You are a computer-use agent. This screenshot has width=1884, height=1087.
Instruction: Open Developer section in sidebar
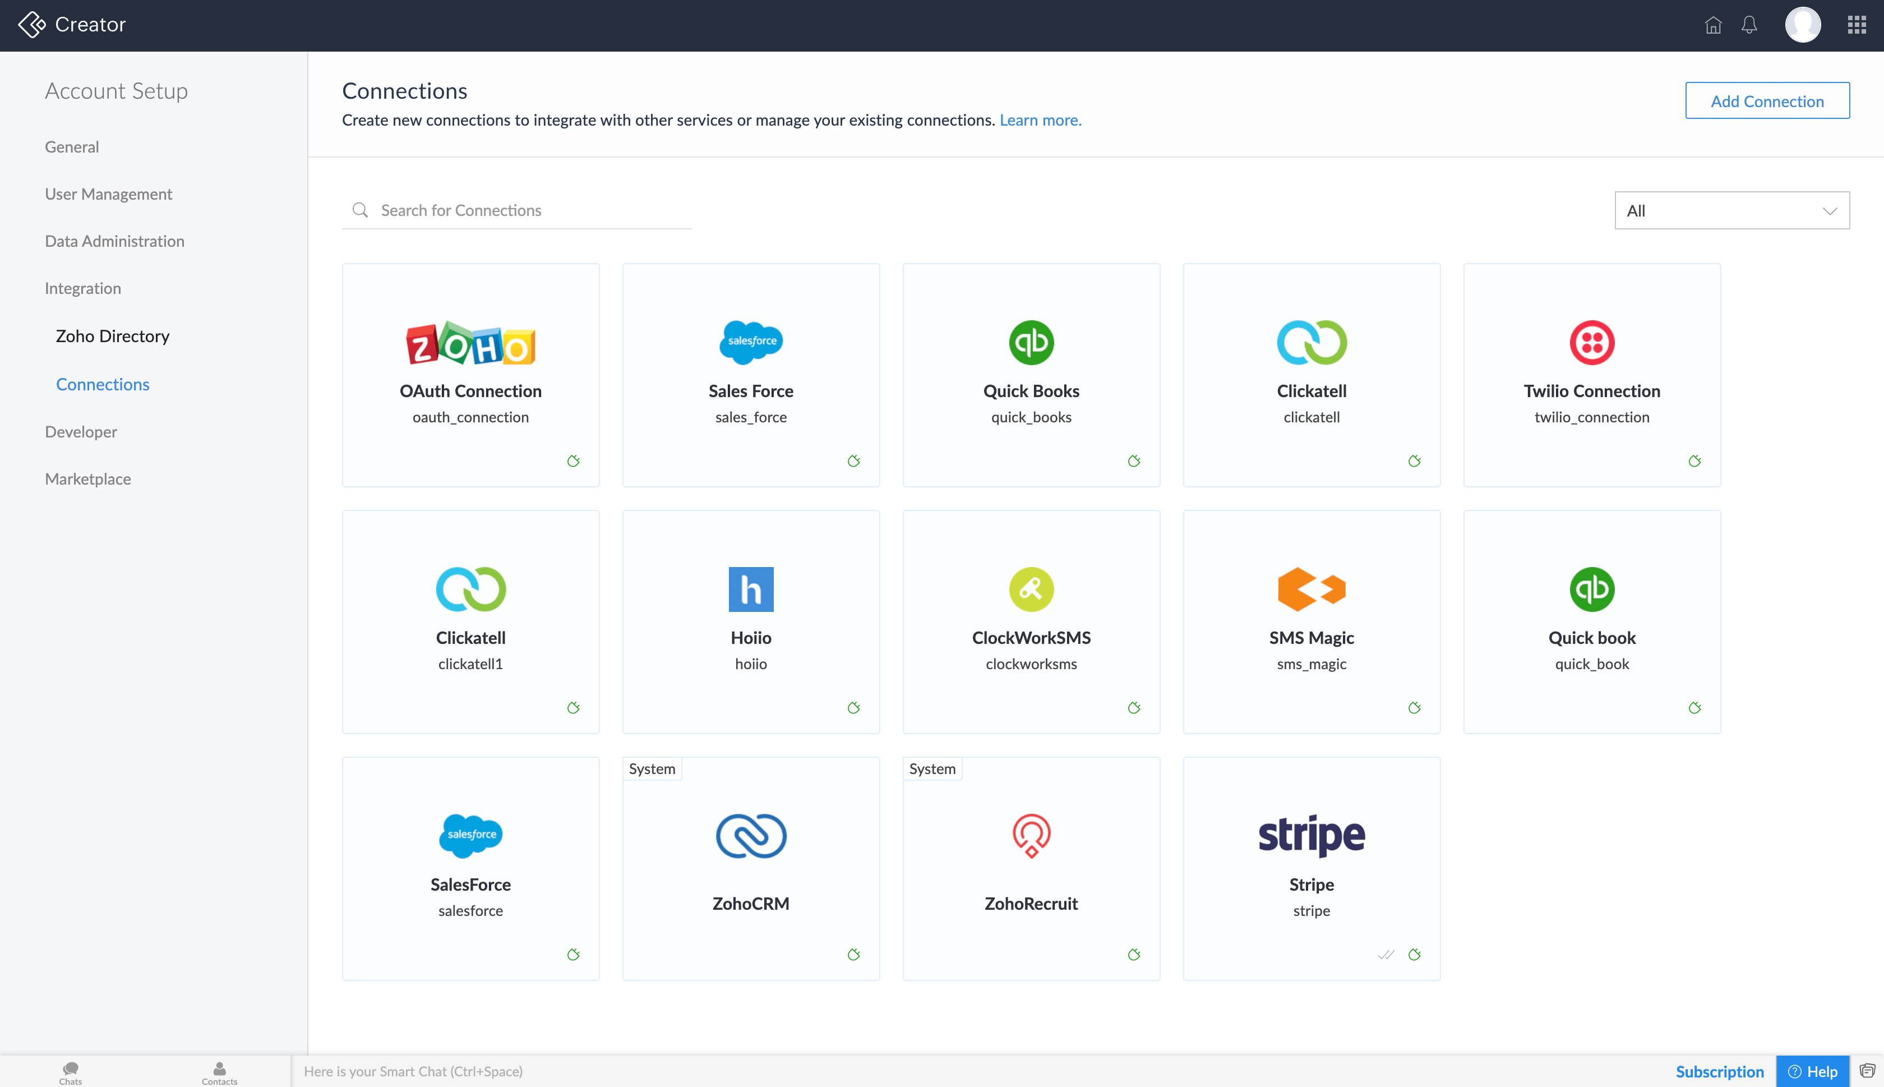point(81,431)
